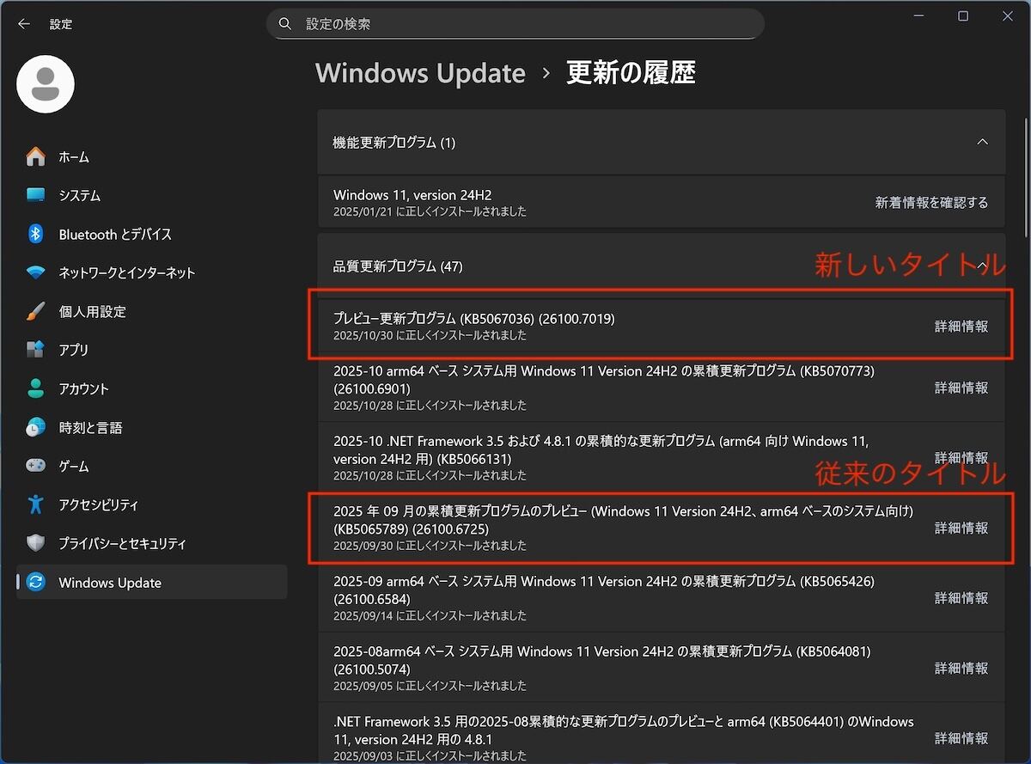The width and height of the screenshot is (1031, 764).
Task: Click 2025 年 09 月 preview KB5065789 title
Action: (x=623, y=520)
